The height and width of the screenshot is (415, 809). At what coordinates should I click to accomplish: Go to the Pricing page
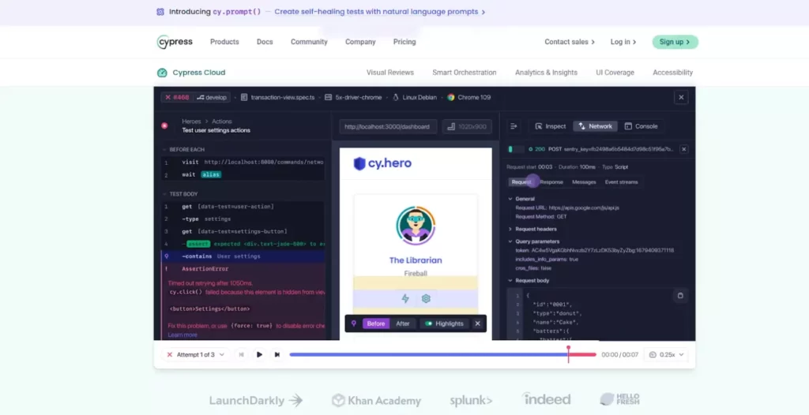point(404,42)
